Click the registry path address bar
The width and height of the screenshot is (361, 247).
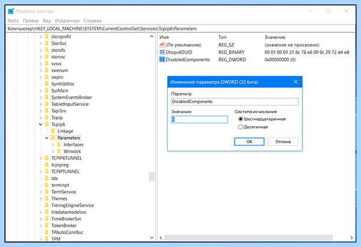pyautogui.click(x=180, y=29)
